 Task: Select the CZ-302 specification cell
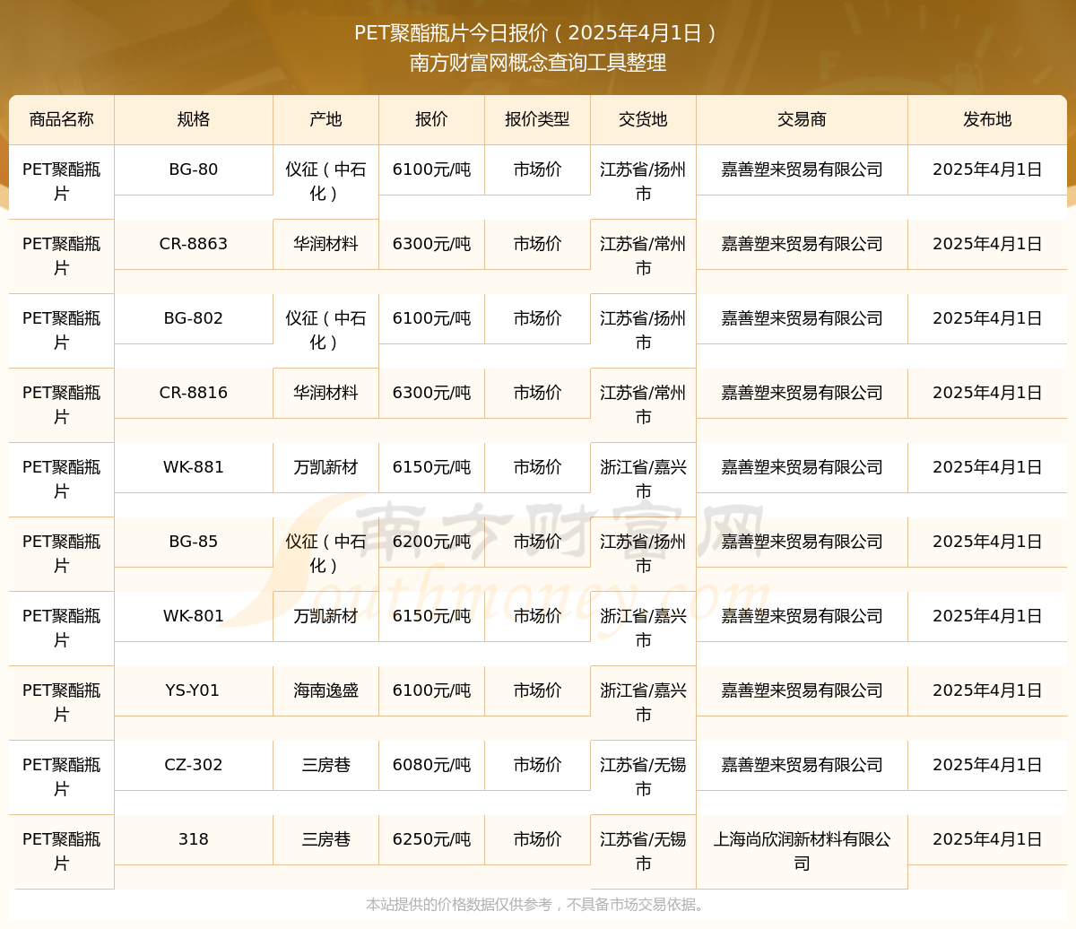click(x=194, y=765)
